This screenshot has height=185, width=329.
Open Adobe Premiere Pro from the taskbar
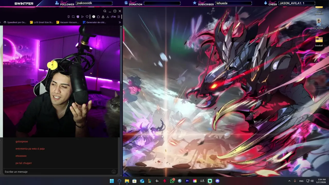[x=187, y=181]
